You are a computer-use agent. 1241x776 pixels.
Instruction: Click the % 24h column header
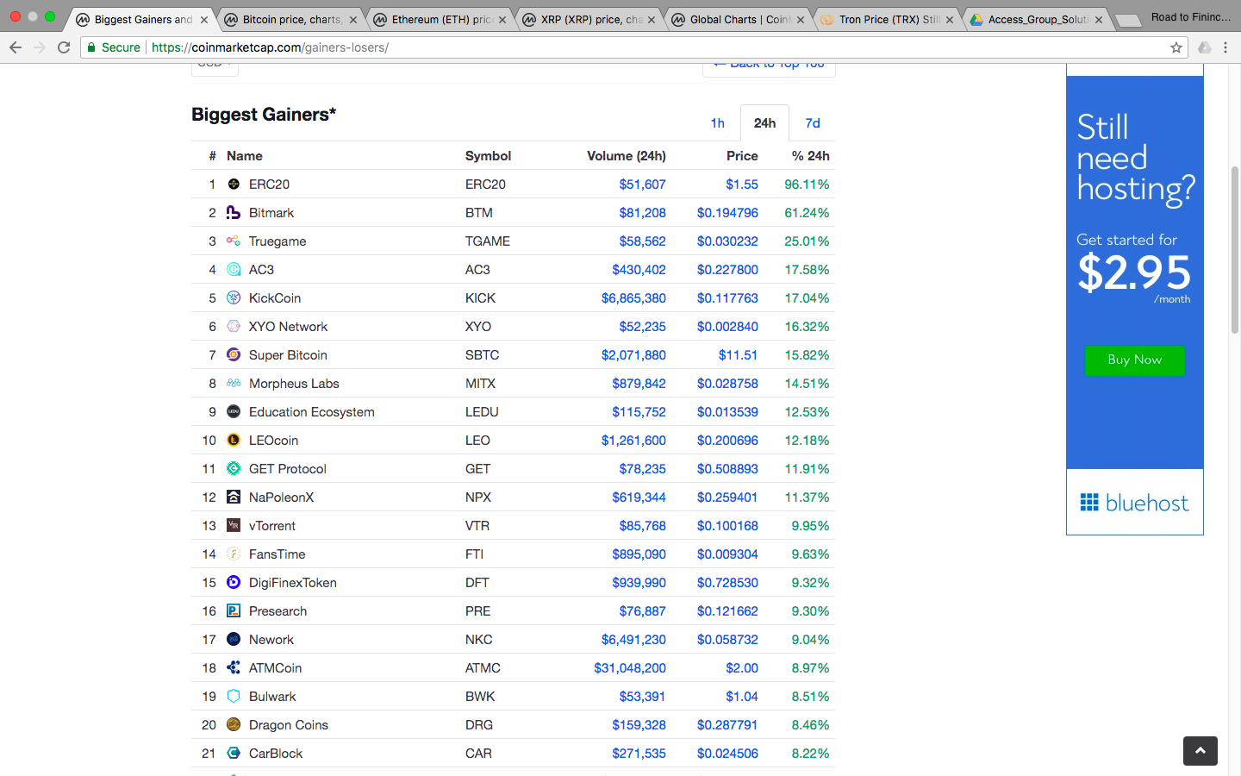click(x=811, y=155)
